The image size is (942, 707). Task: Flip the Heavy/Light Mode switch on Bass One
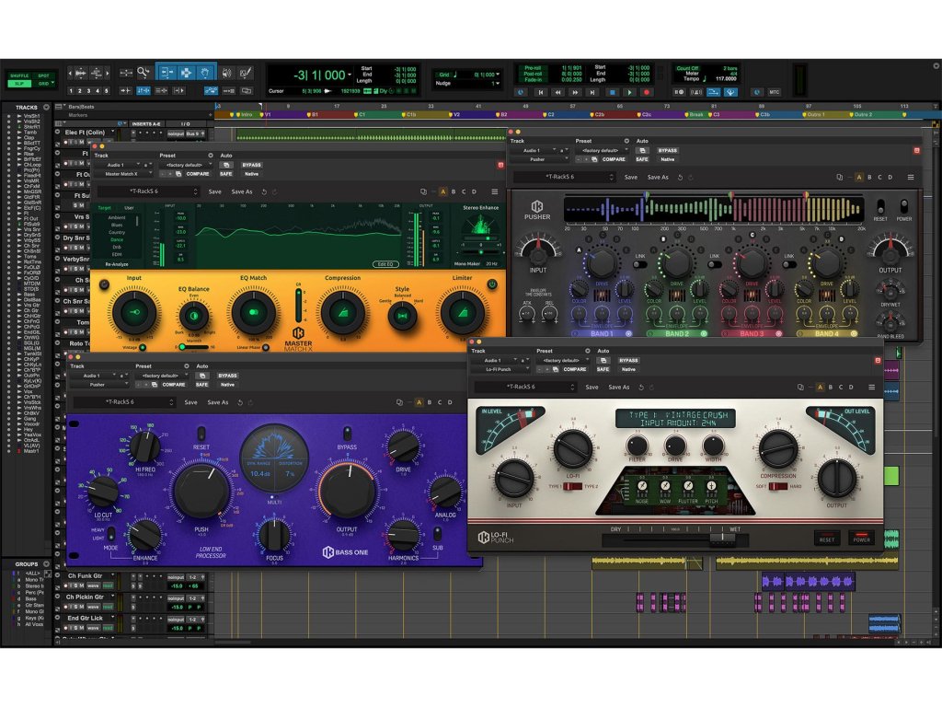click(x=111, y=534)
